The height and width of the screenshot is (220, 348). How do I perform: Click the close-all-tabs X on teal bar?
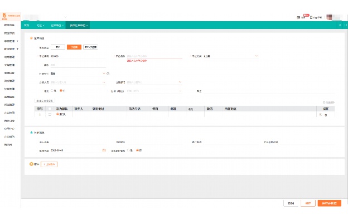pyautogui.click(x=340, y=25)
